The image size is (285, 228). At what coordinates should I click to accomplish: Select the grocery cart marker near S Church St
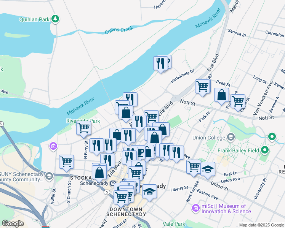click(x=67, y=163)
